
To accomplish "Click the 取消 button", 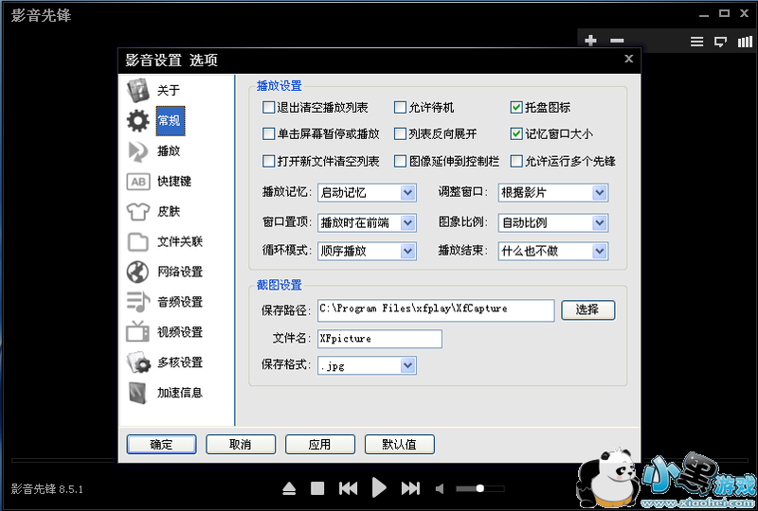I will click(241, 445).
